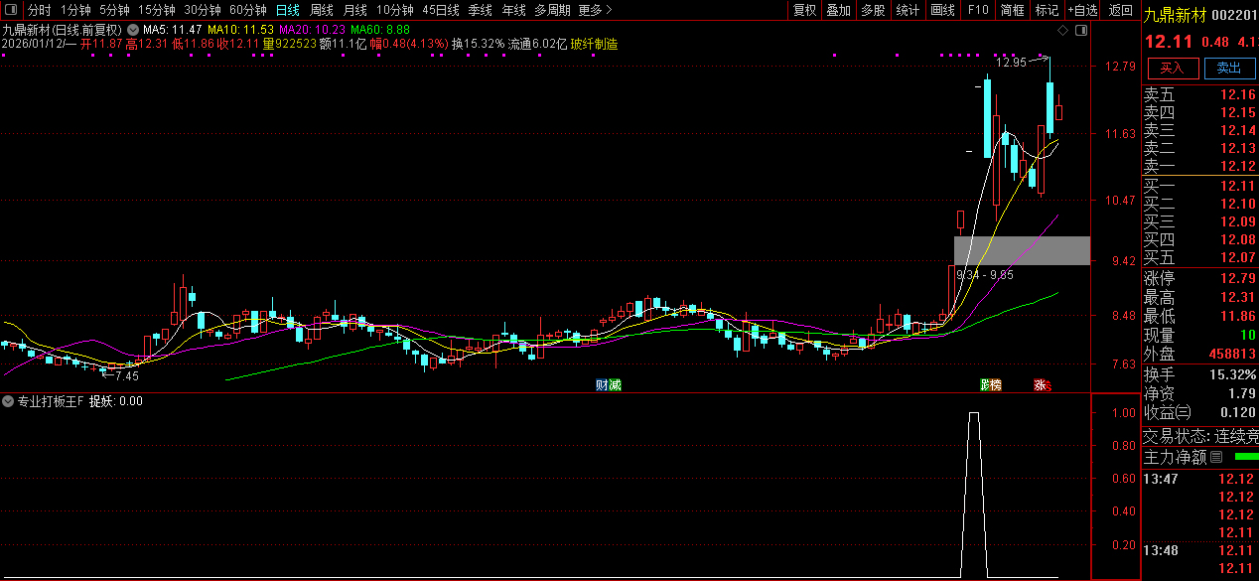The width and height of the screenshot is (1259, 581).
Task: Switch to 季线 quarterly chart
Action: (x=481, y=10)
